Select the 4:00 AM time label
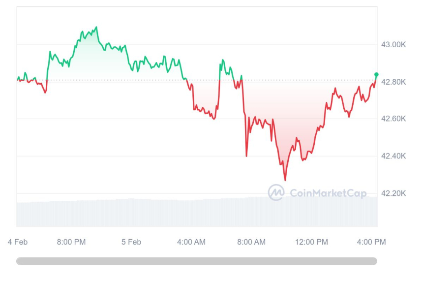This screenshot has width=423, height=282. click(191, 242)
